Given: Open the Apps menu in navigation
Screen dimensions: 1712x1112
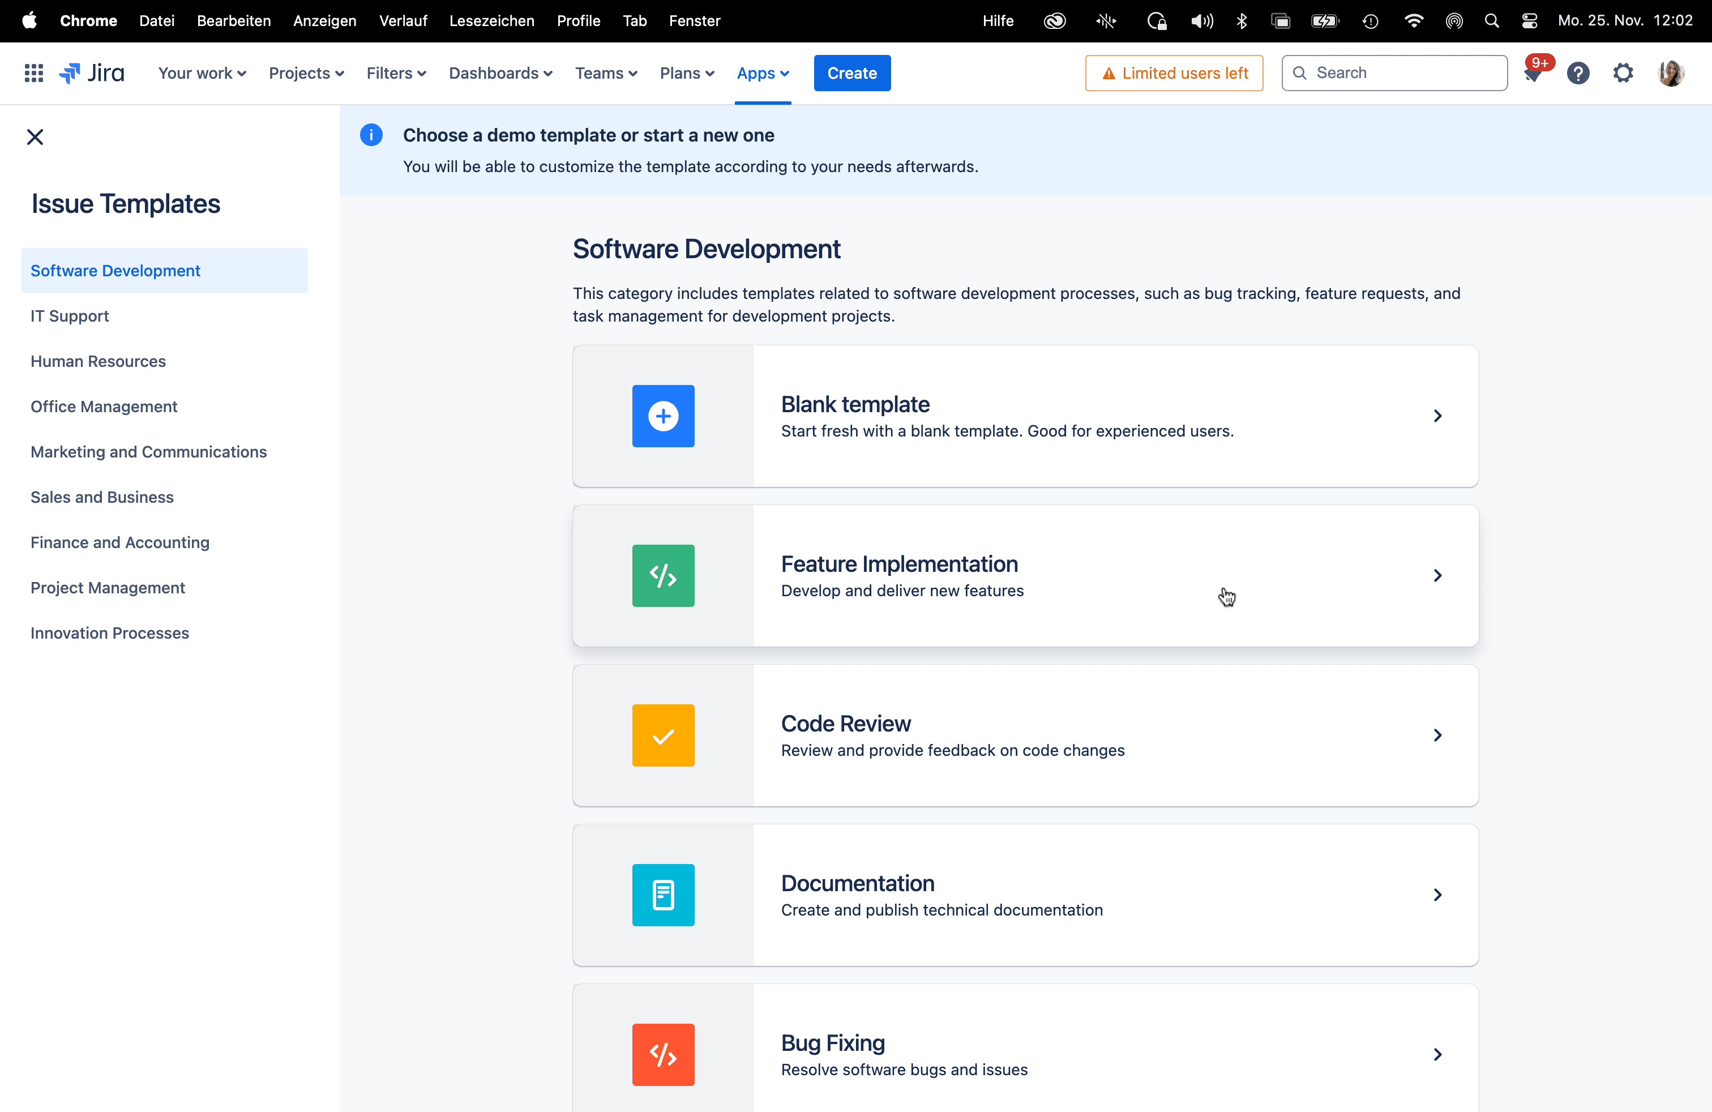Looking at the screenshot, I should (763, 72).
